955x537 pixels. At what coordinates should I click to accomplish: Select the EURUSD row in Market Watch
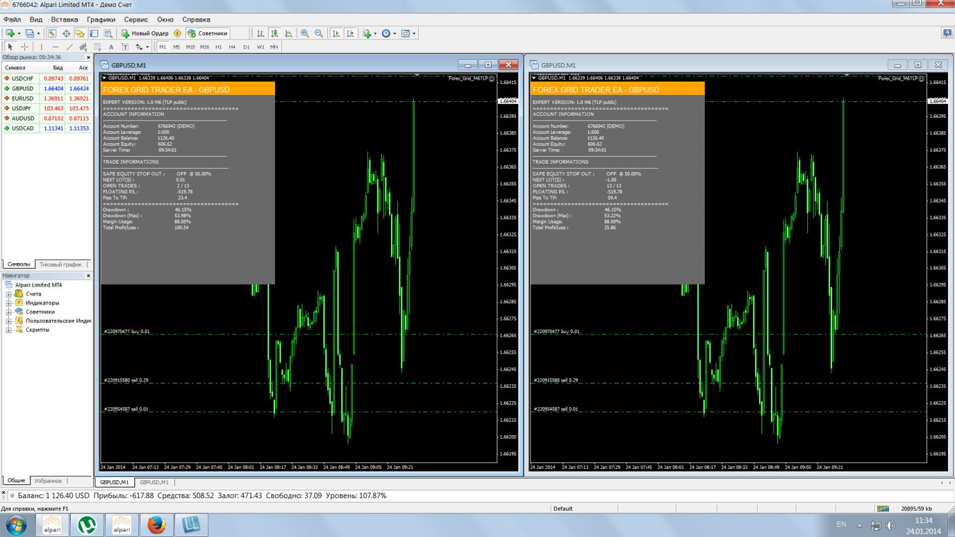click(x=46, y=99)
